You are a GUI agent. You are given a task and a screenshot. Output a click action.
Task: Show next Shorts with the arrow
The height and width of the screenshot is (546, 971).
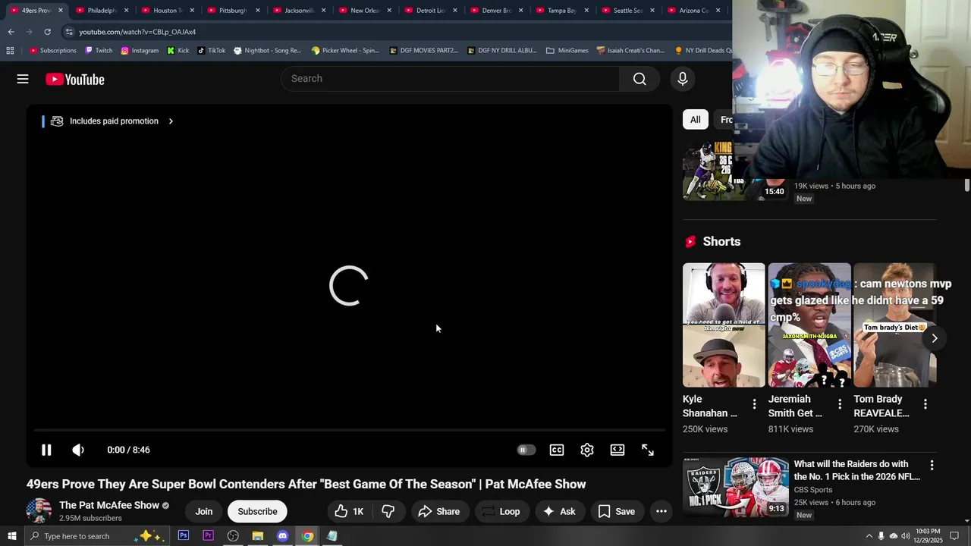coord(935,338)
